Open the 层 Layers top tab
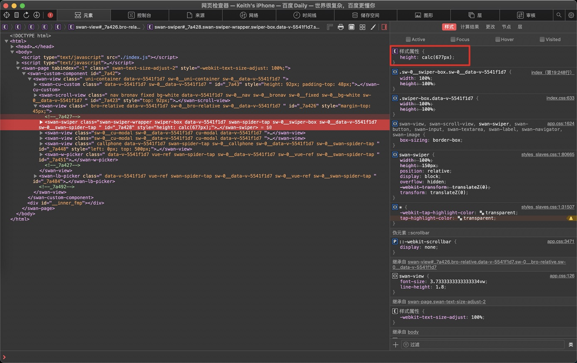This screenshot has width=577, height=363. [x=475, y=15]
